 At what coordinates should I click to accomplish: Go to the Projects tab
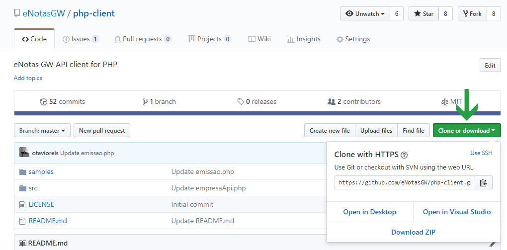210,39
